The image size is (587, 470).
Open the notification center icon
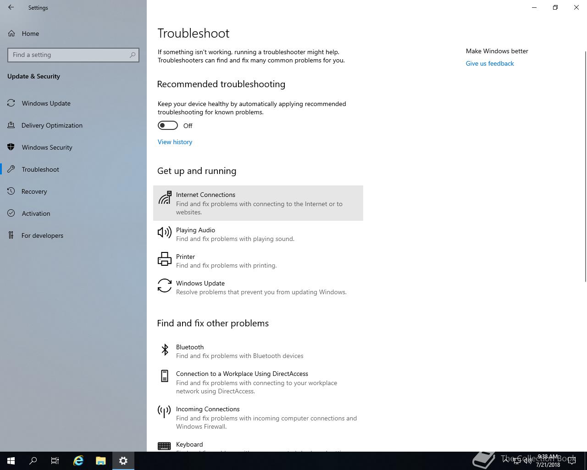tap(572, 461)
